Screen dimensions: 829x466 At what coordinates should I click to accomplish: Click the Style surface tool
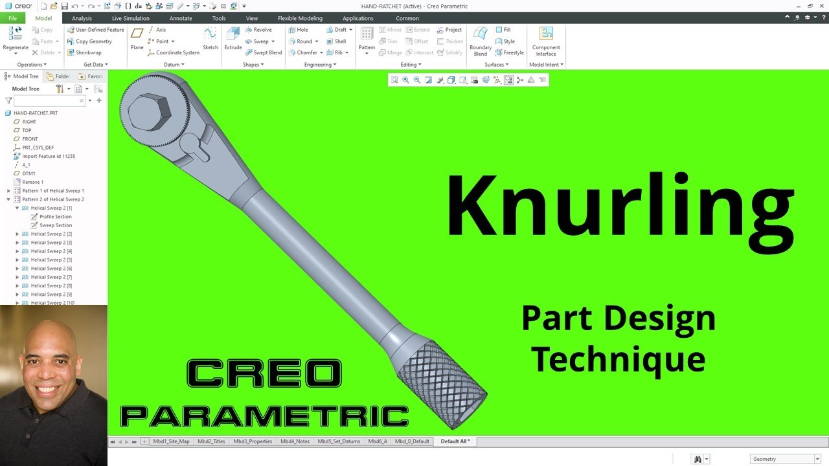[x=505, y=41]
